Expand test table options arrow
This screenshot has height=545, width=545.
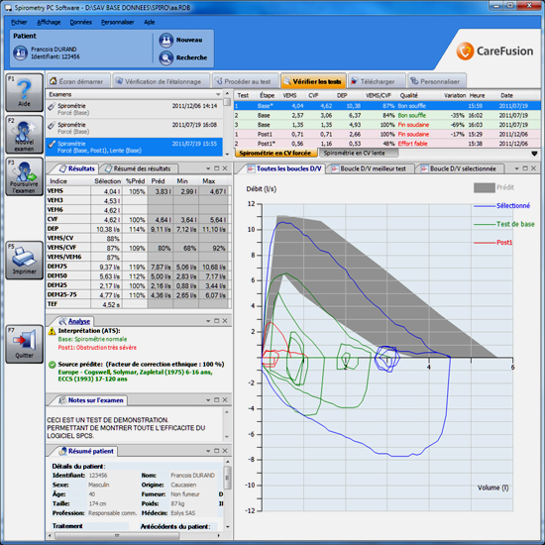[534, 154]
